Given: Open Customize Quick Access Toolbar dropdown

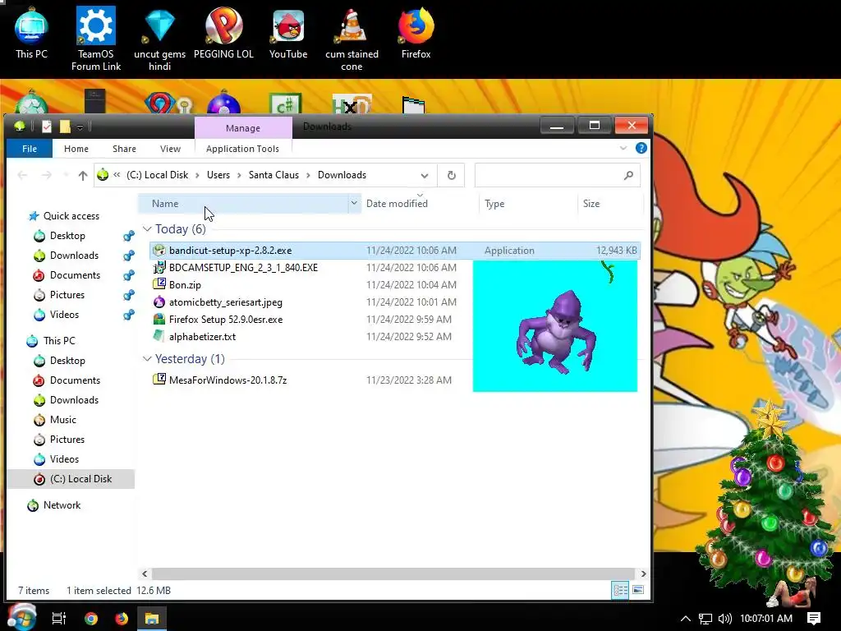Looking at the screenshot, I should point(80,127).
